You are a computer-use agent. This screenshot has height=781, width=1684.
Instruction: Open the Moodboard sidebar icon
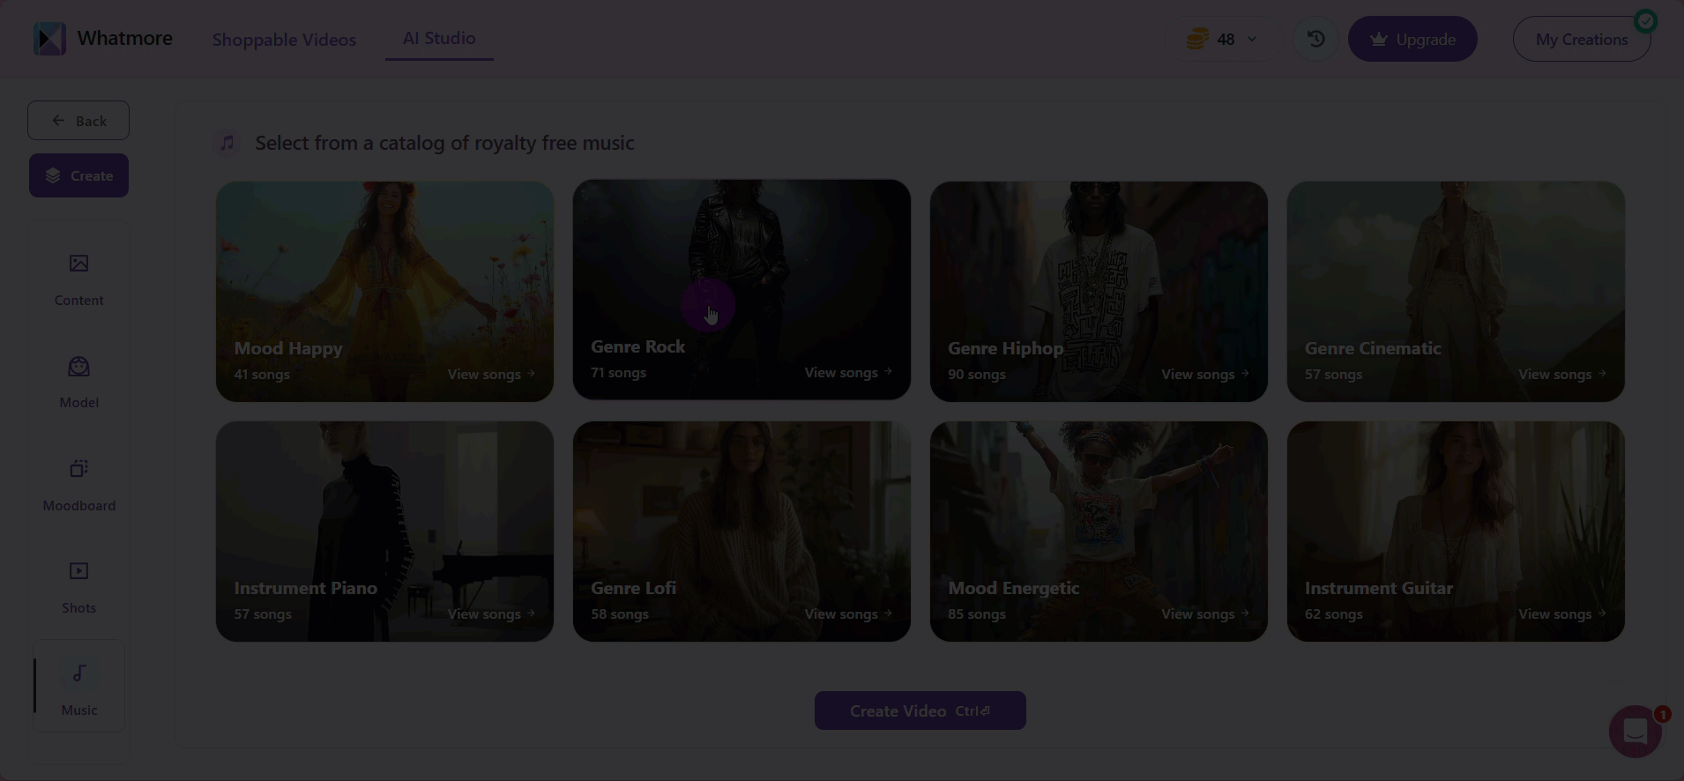click(x=78, y=469)
